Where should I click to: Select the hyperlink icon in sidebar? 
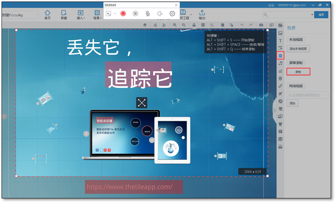280,86
